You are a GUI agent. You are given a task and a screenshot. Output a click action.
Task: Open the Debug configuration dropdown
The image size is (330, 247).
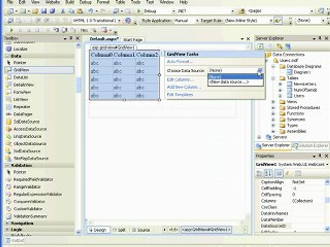coord(174,11)
